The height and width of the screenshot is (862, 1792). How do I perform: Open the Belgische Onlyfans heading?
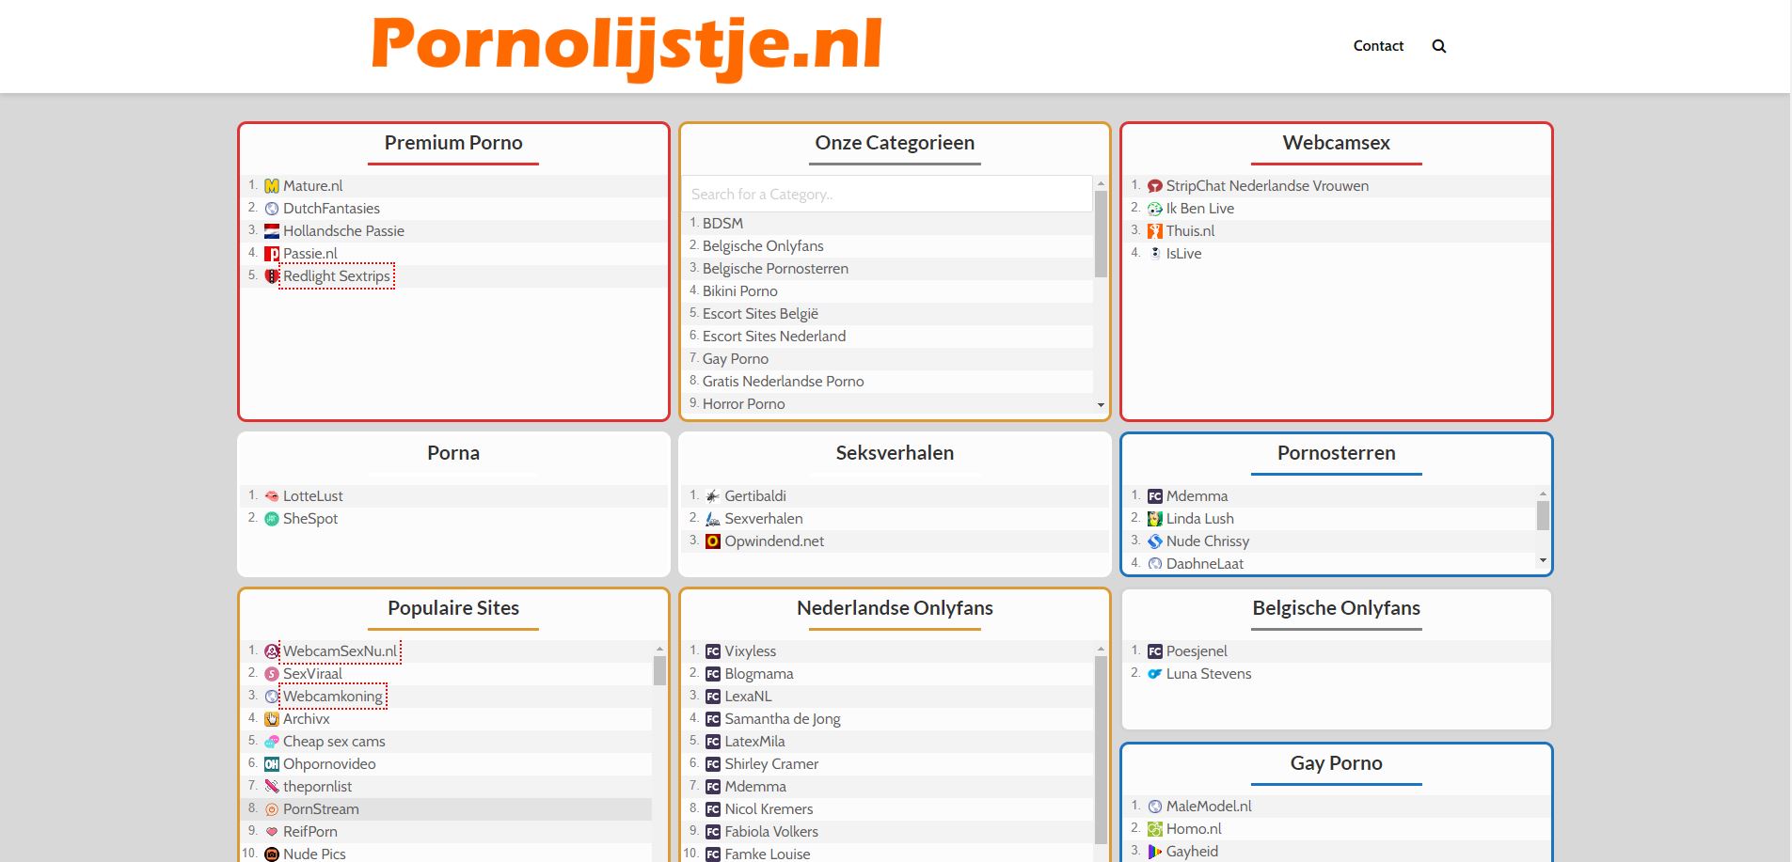(x=1336, y=608)
